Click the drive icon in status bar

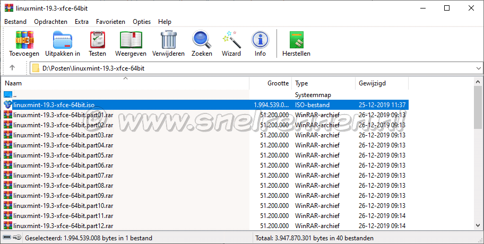pyautogui.click(x=7, y=238)
